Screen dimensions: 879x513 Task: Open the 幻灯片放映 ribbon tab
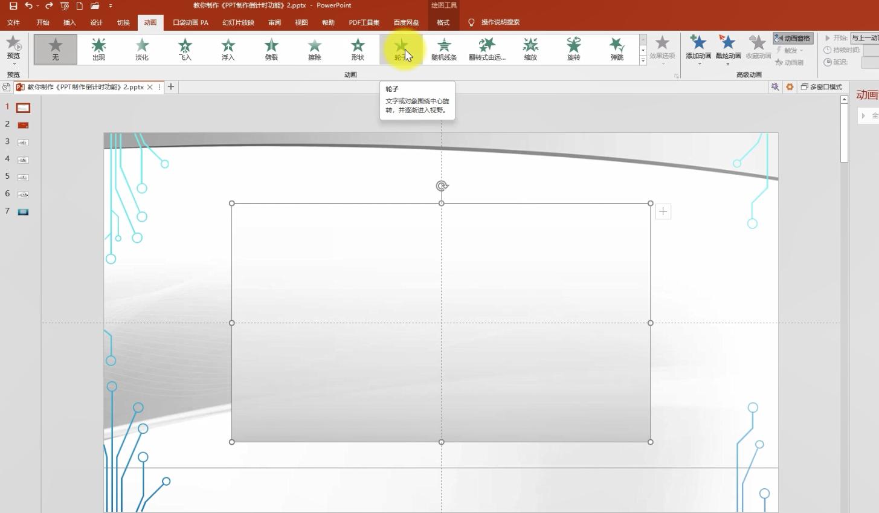[238, 22]
